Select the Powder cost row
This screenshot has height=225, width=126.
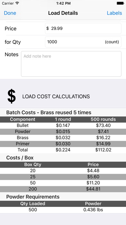[63, 132]
